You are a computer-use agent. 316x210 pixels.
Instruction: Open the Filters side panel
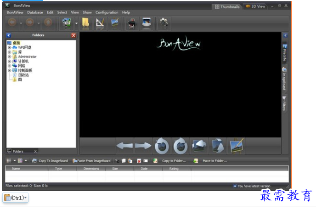click(x=284, y=103)
